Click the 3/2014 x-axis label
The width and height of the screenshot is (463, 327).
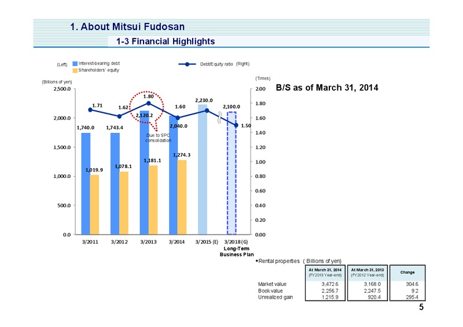(177, 242)
